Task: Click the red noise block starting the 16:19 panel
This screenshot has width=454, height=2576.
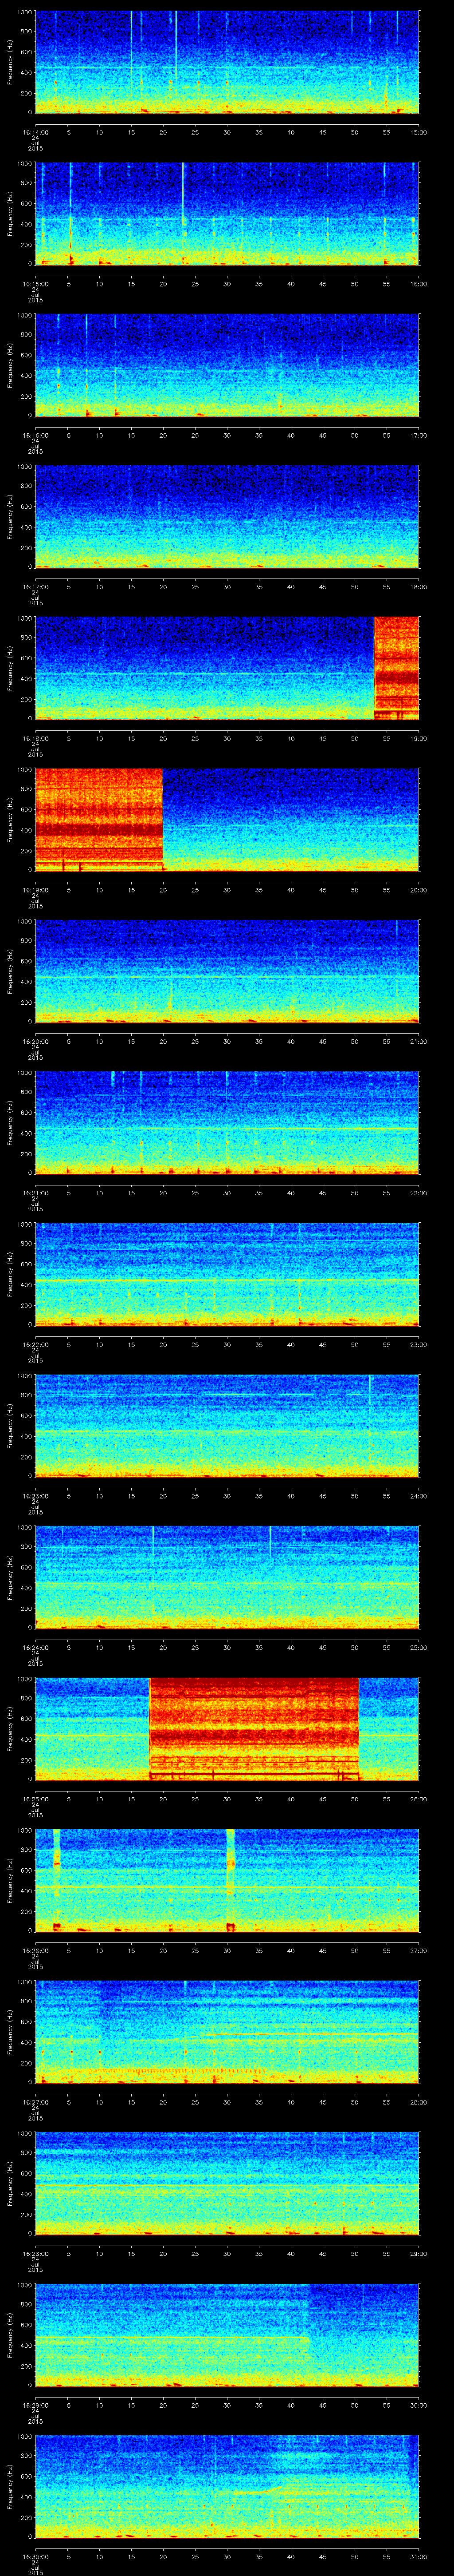Action: click(x=99, y=820)
